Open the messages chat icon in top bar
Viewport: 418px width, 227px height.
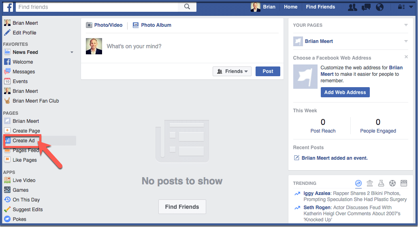[x=366, y=7]
